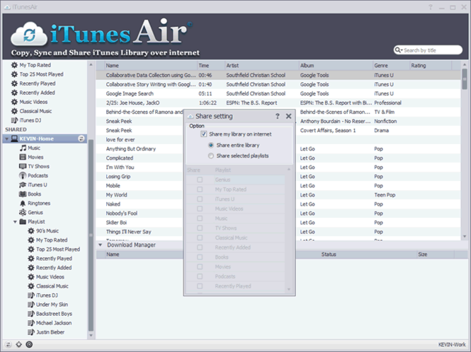Screen dimensions: 471x352
Task: Click the help question mark in Share setting dialog
Action: click(277, 116)
